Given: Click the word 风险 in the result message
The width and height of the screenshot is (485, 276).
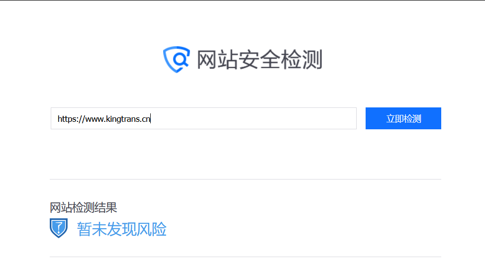Looking at the screenshot, I should tap(152, 229).
